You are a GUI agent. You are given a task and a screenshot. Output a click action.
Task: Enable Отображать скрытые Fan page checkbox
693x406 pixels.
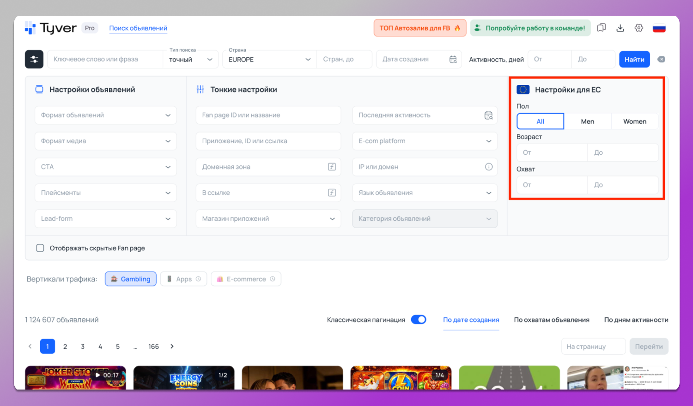click(x=40, y=248)
